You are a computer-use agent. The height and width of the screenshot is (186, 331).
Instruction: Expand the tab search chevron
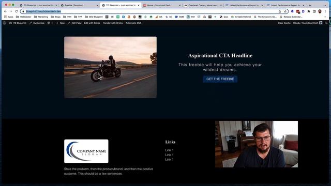click(325, 5)
